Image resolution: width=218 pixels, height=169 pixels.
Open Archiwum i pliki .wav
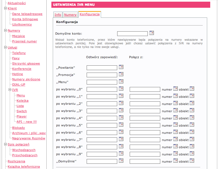coord(29,133)
